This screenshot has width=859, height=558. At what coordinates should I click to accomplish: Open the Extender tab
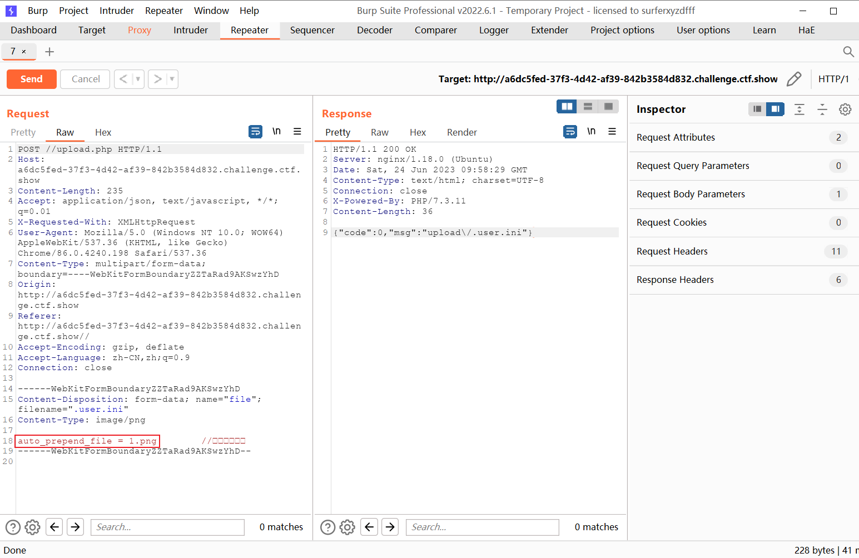coord(549,30)
